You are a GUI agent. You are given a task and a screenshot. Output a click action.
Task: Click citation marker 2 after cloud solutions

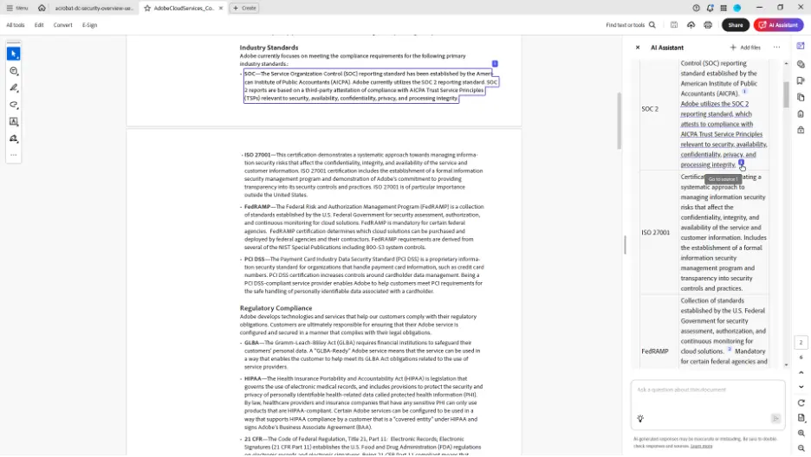pyautogui.click(x=730, y=349)
